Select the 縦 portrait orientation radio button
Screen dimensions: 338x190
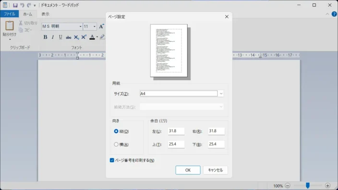(116, 131)
